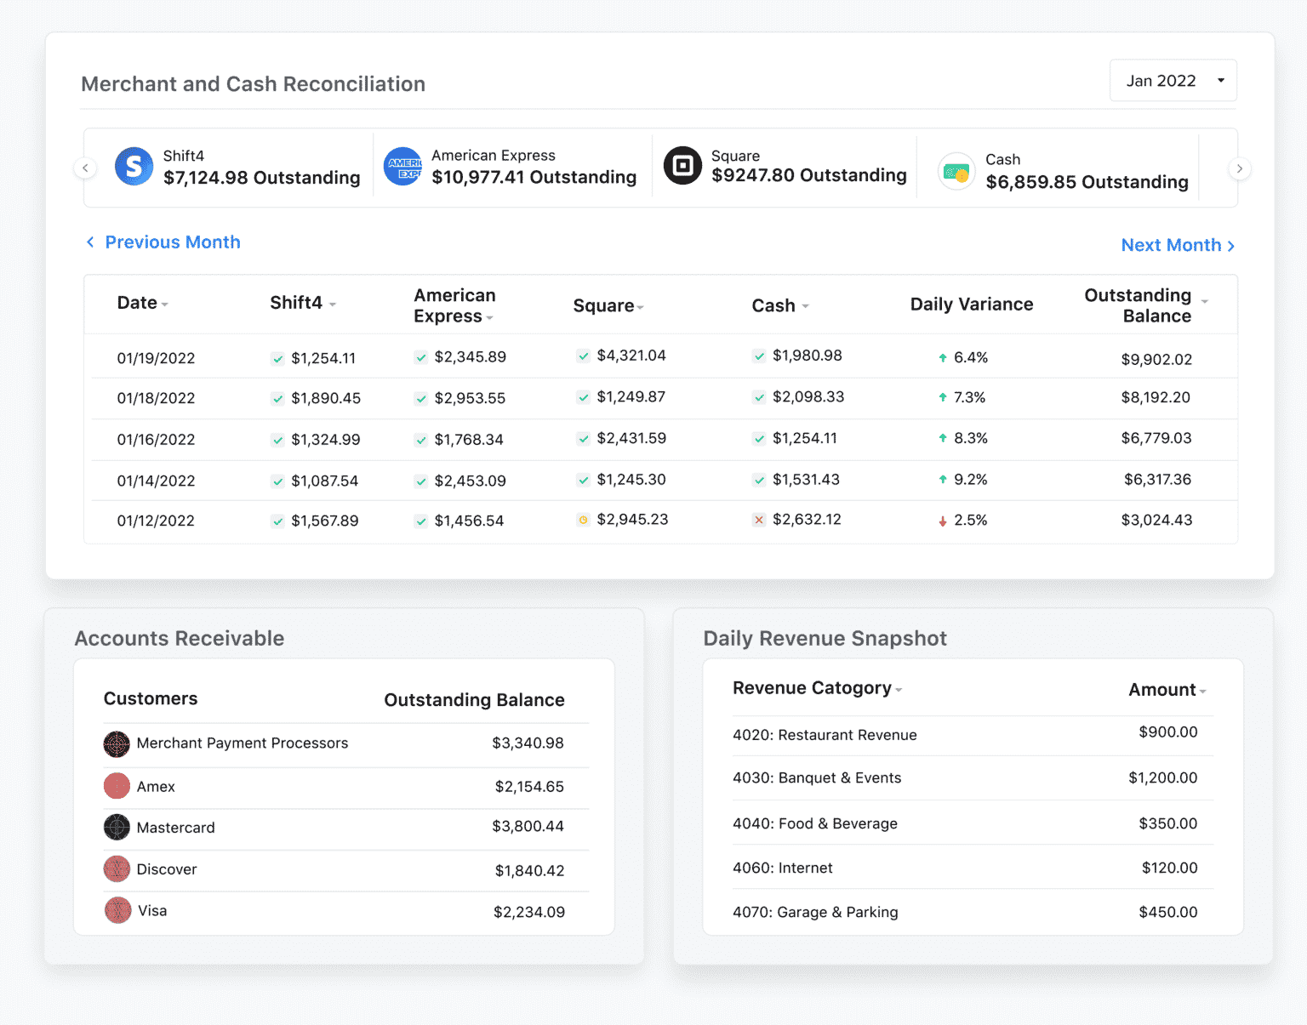
Task: Sort the table by Date column
Action: click(165, 304)
